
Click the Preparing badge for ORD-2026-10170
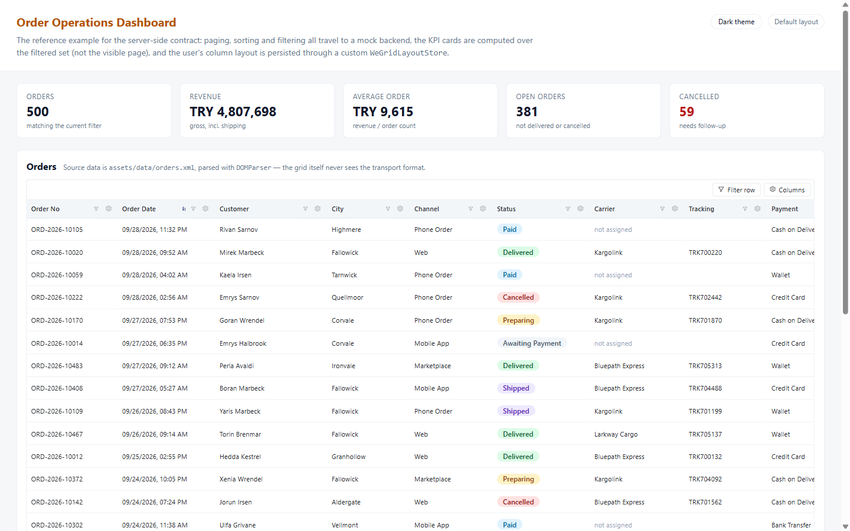tap(518, 320)
